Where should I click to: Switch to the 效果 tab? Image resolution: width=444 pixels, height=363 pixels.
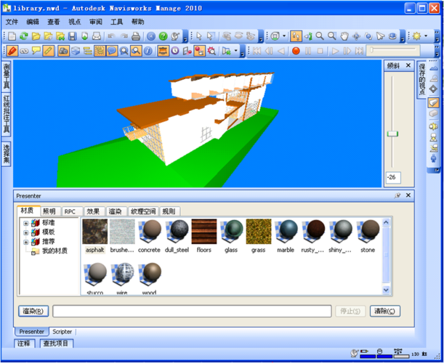pyautogui.click(x=94, y=211)
